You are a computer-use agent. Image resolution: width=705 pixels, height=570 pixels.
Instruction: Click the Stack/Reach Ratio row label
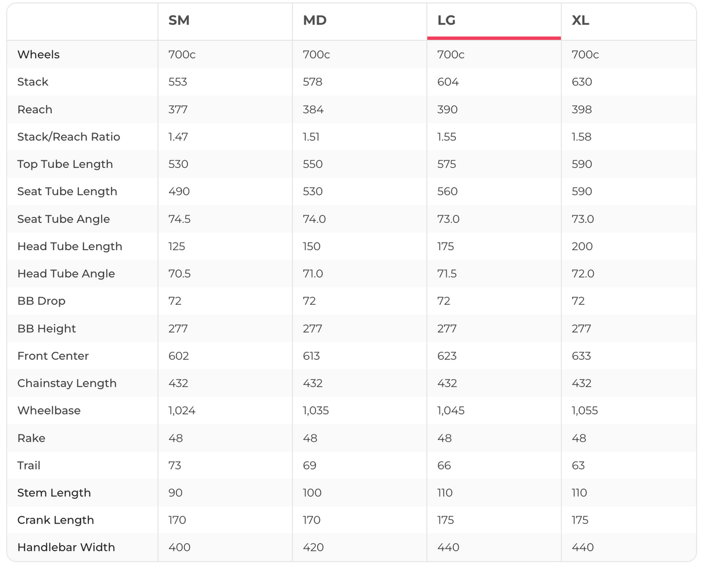click(x=69, y=137)
